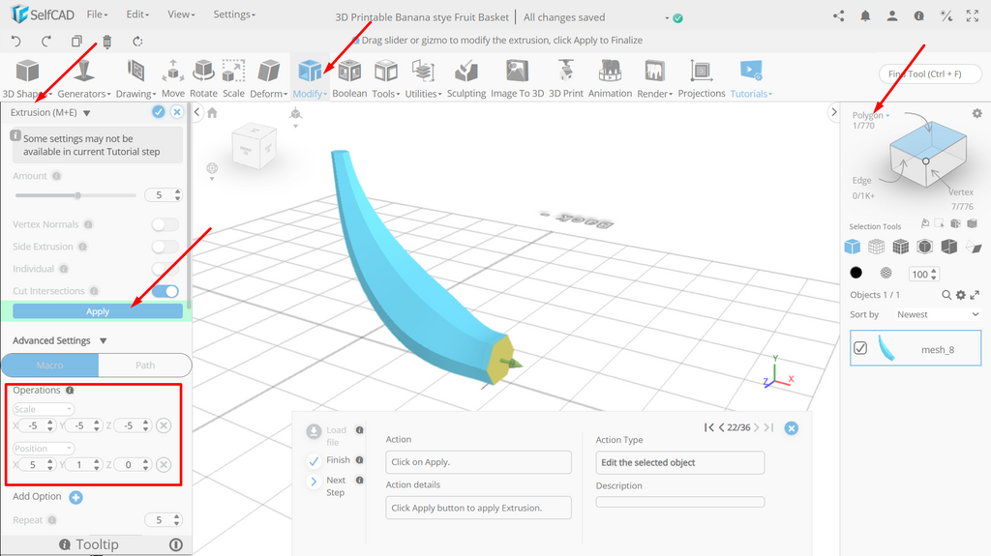Open the Sort by Newest dropdown

click(937, 314)
